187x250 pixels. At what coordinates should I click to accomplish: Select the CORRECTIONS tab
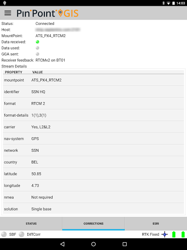click(x=93, y=224)
